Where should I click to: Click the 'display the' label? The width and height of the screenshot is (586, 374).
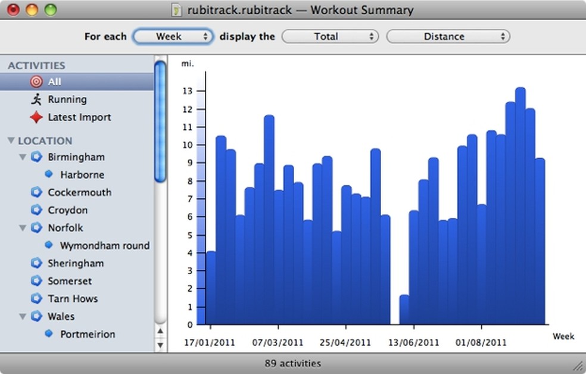[247, 36]
